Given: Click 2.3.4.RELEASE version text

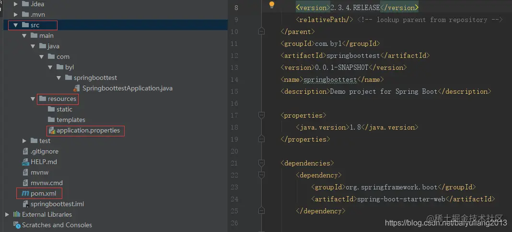Looking at the screenshot, I should click(x=355, y=8).
